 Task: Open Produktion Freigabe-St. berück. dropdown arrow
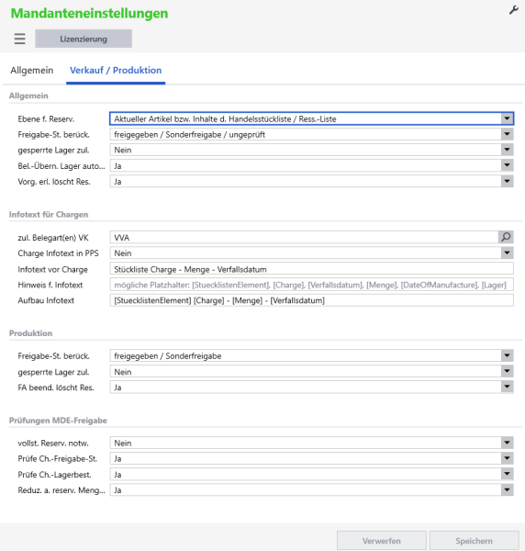[x=507, y=356]
